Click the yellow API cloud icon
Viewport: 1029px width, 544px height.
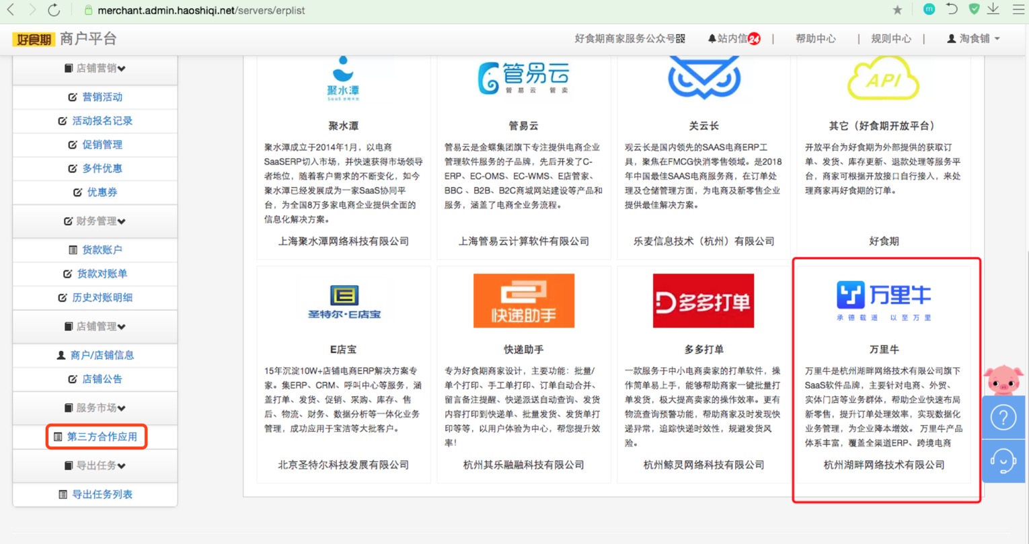coord(883,78)
